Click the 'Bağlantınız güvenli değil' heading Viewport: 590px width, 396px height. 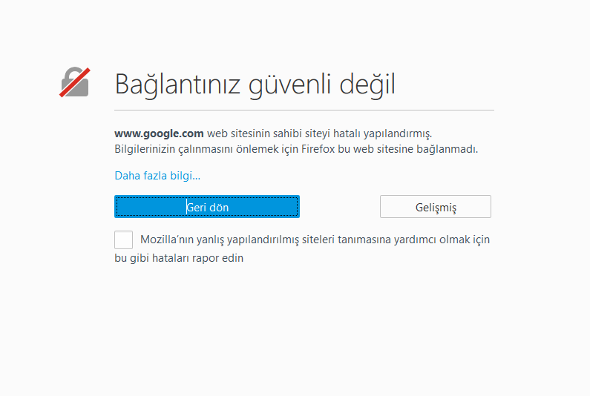coord(255,85)
